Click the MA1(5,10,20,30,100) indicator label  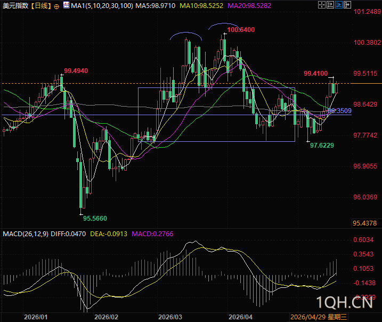tap(102, 6)
